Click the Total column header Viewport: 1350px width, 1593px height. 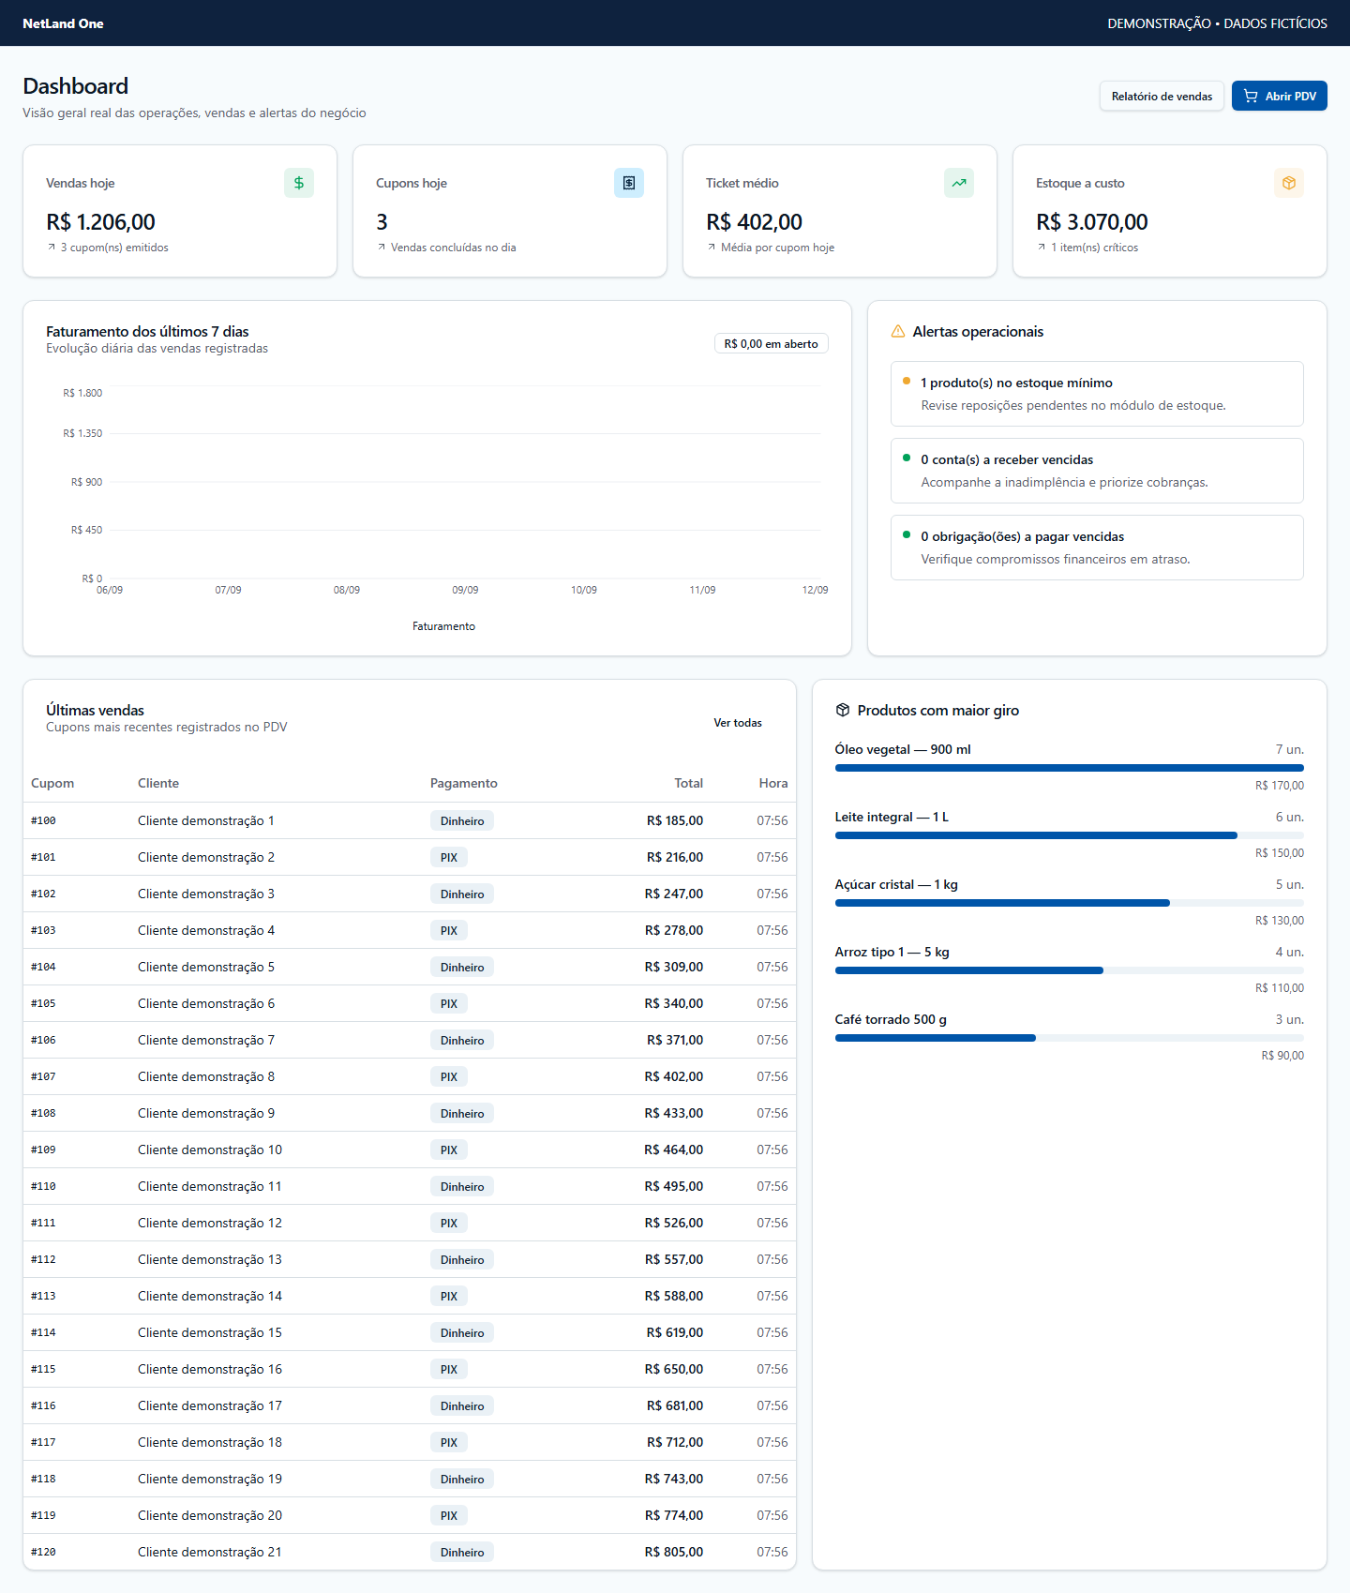tap(689, 783)
